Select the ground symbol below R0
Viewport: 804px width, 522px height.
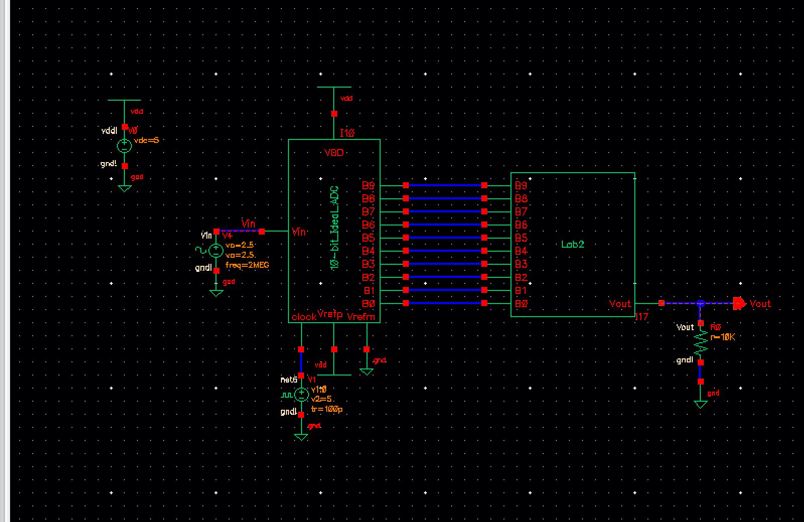pos(700,404)
